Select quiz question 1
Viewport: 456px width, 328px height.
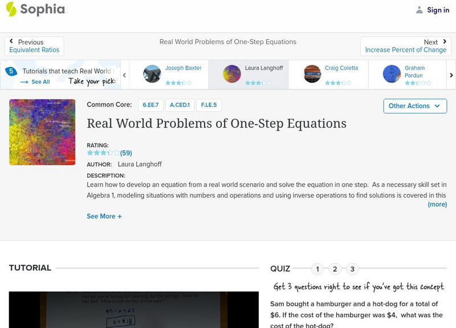(317, 269)
